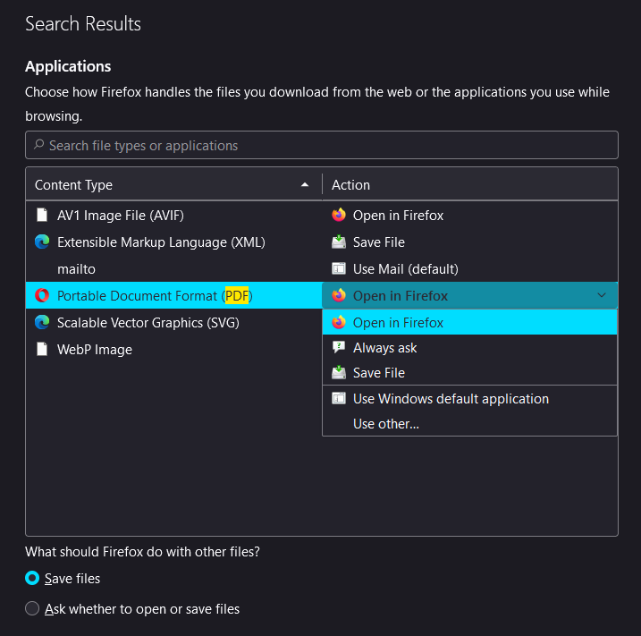Collapse the PDF action dropdown chevron
Screen dimensions: 641x636
pyautogui.click(x=602, y=295)
